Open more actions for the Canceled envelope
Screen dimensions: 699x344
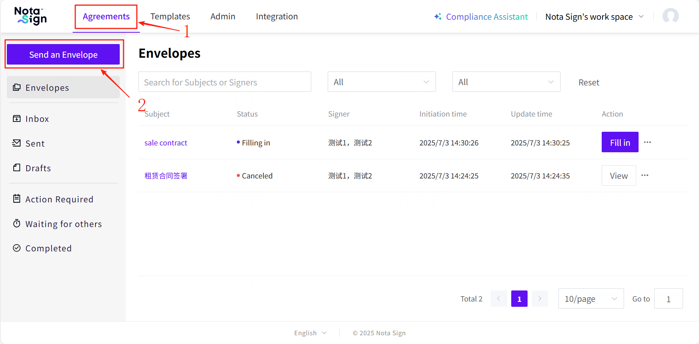[x=645, y=175]
